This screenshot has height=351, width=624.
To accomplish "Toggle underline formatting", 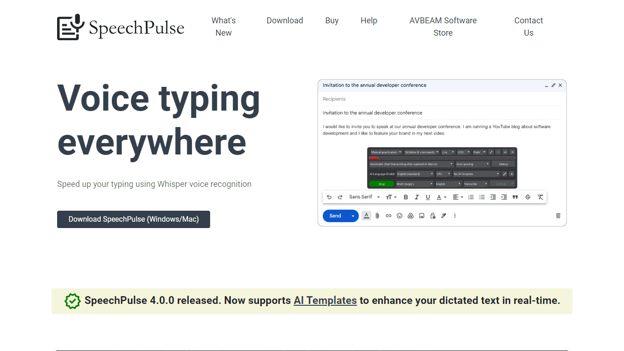I will 428,197.
